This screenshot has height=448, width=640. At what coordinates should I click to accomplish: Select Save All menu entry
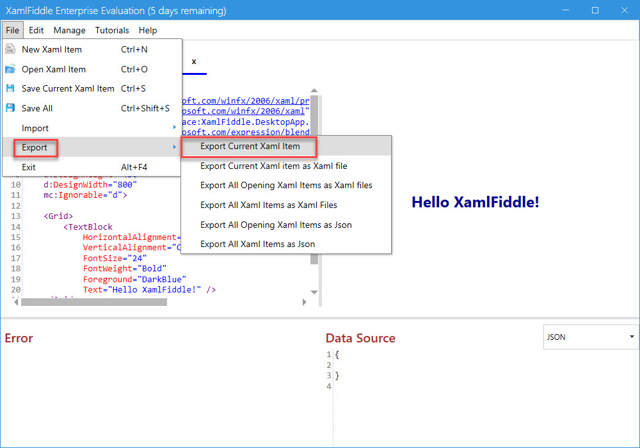click(x=92, y=108)
